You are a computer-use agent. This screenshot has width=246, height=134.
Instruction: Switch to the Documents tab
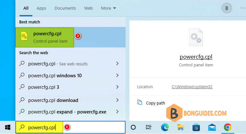(x=65, y=8)
